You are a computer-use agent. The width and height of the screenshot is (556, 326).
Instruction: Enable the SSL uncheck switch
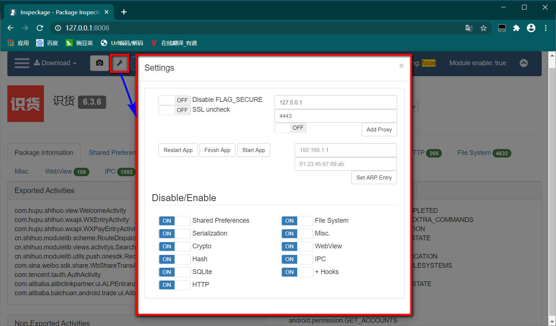click(x=175, y=110)
